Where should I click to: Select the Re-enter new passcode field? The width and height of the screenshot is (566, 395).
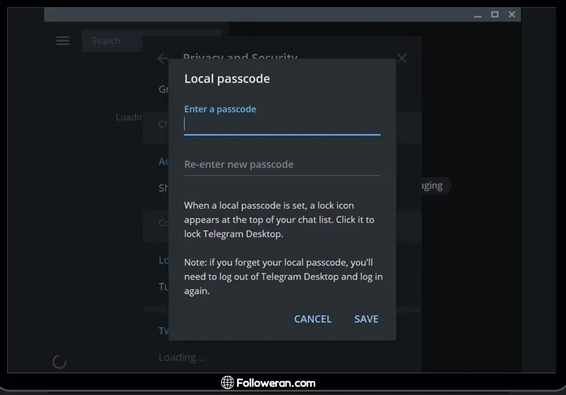tap(282, 165)
